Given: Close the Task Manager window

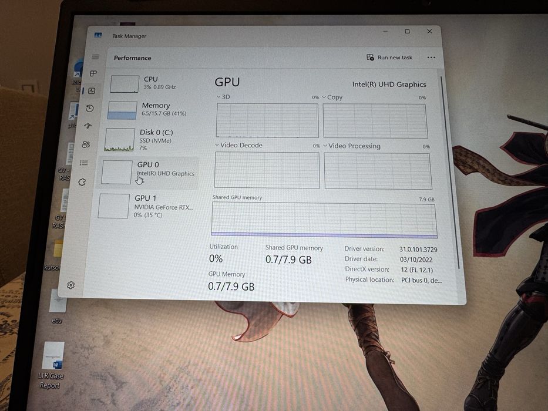Looking at the screenshot, I should [x=429, y=31].
